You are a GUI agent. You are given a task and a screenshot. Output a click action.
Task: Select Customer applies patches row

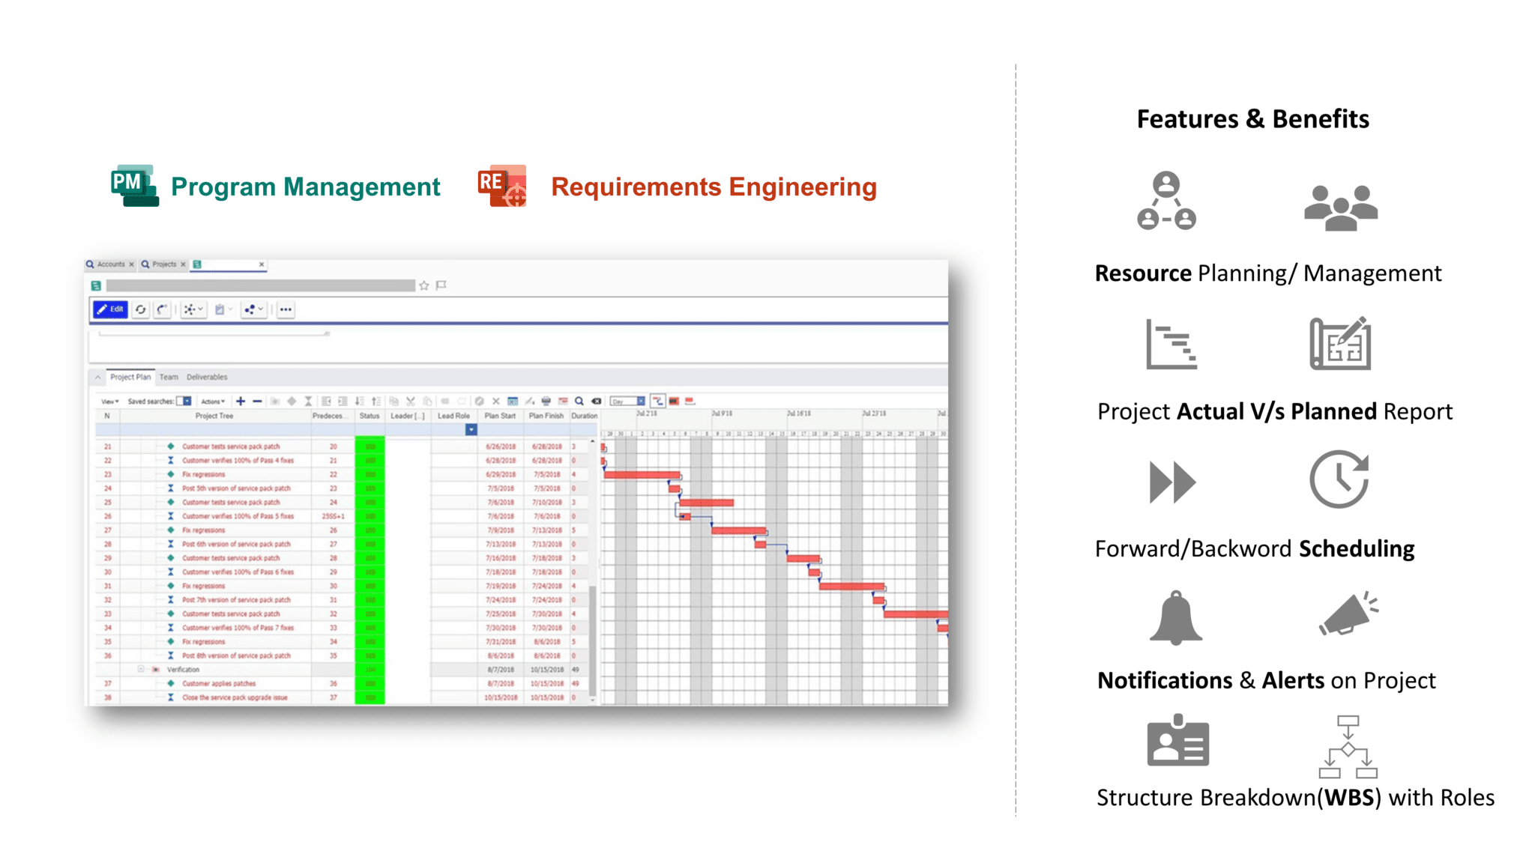219,684
